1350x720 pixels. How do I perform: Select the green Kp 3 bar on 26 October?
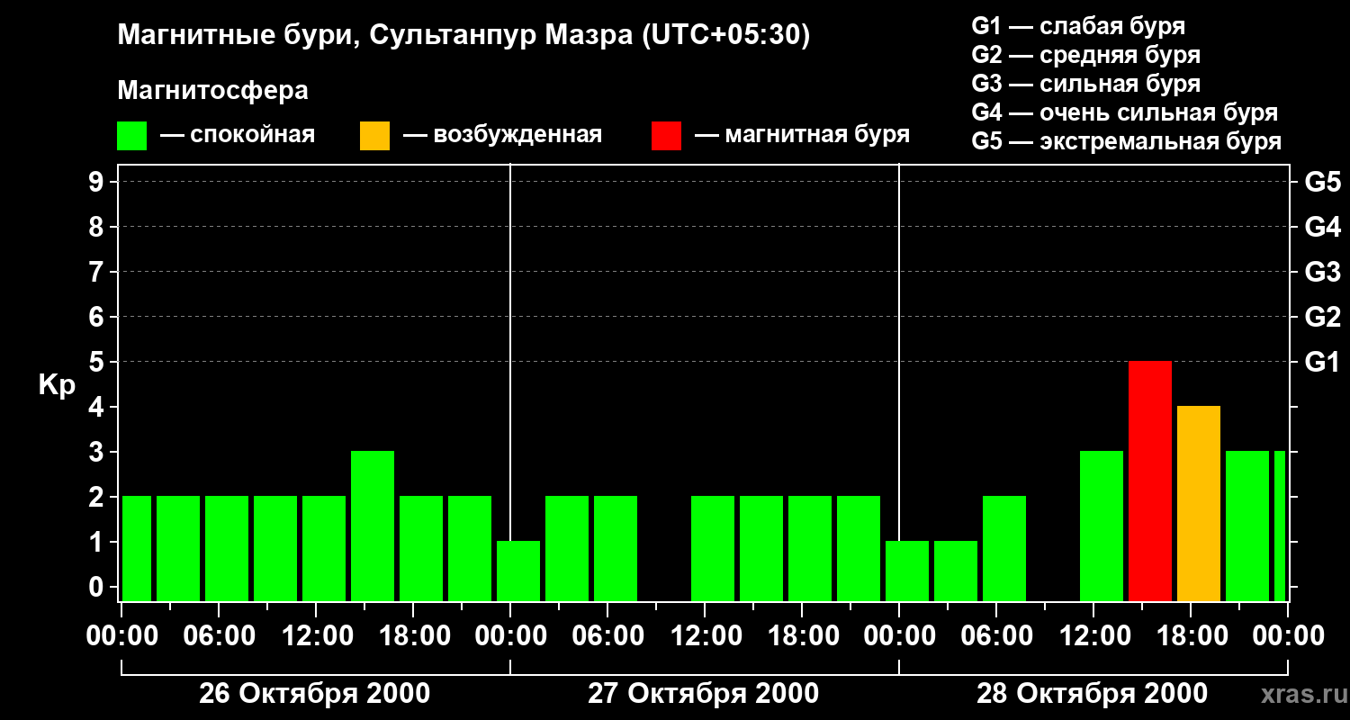(373, 526)
